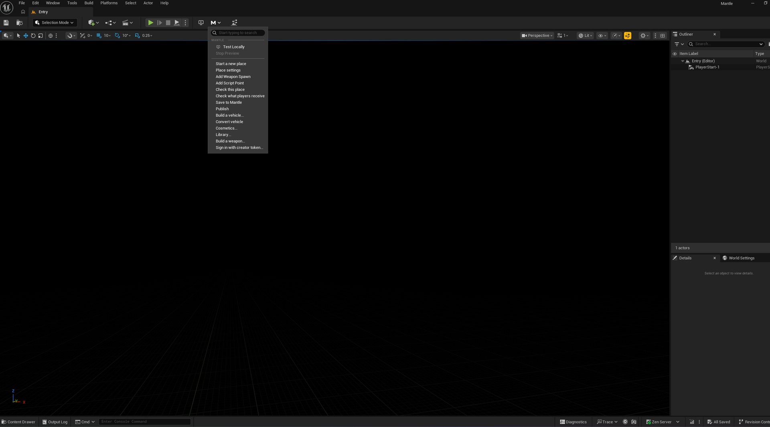Select the scale gizmo tool
Image resolution: width=770 pixels, height=427 pixels.
[x=41, y=36]
